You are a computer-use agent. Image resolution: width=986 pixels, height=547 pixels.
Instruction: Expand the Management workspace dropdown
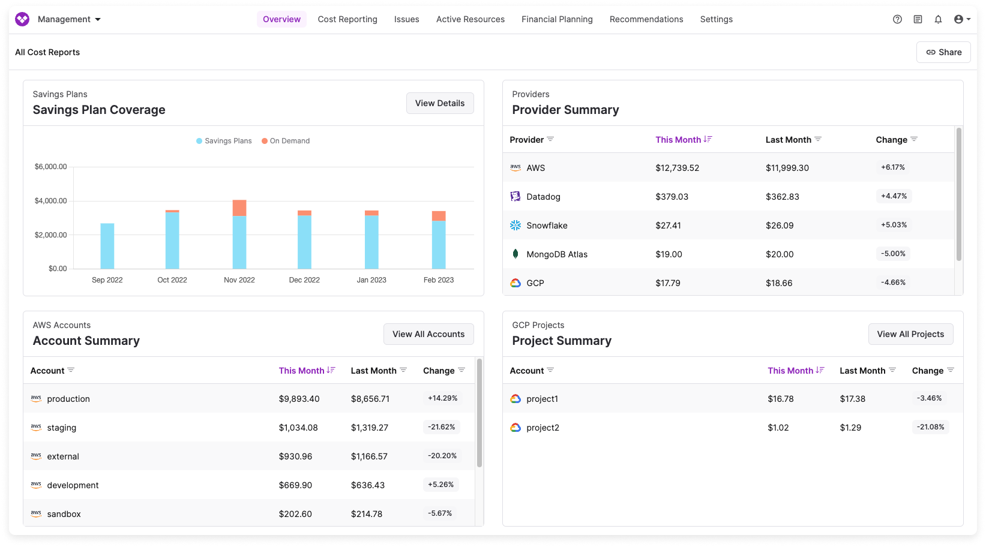click(x=69, y=19)
